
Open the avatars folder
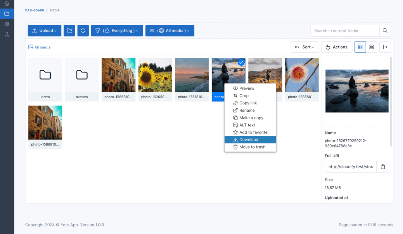pyautogui.click(x=82, y=80)
